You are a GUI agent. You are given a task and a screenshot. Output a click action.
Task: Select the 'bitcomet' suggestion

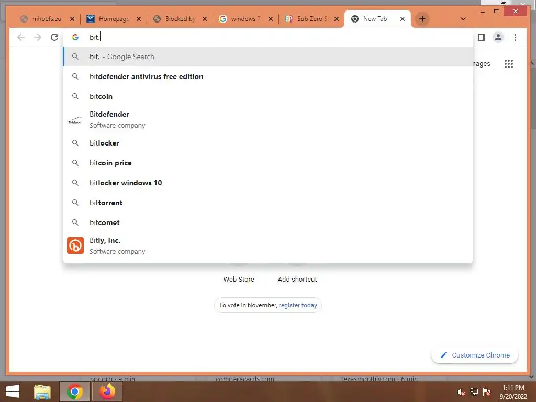(268, 222)
